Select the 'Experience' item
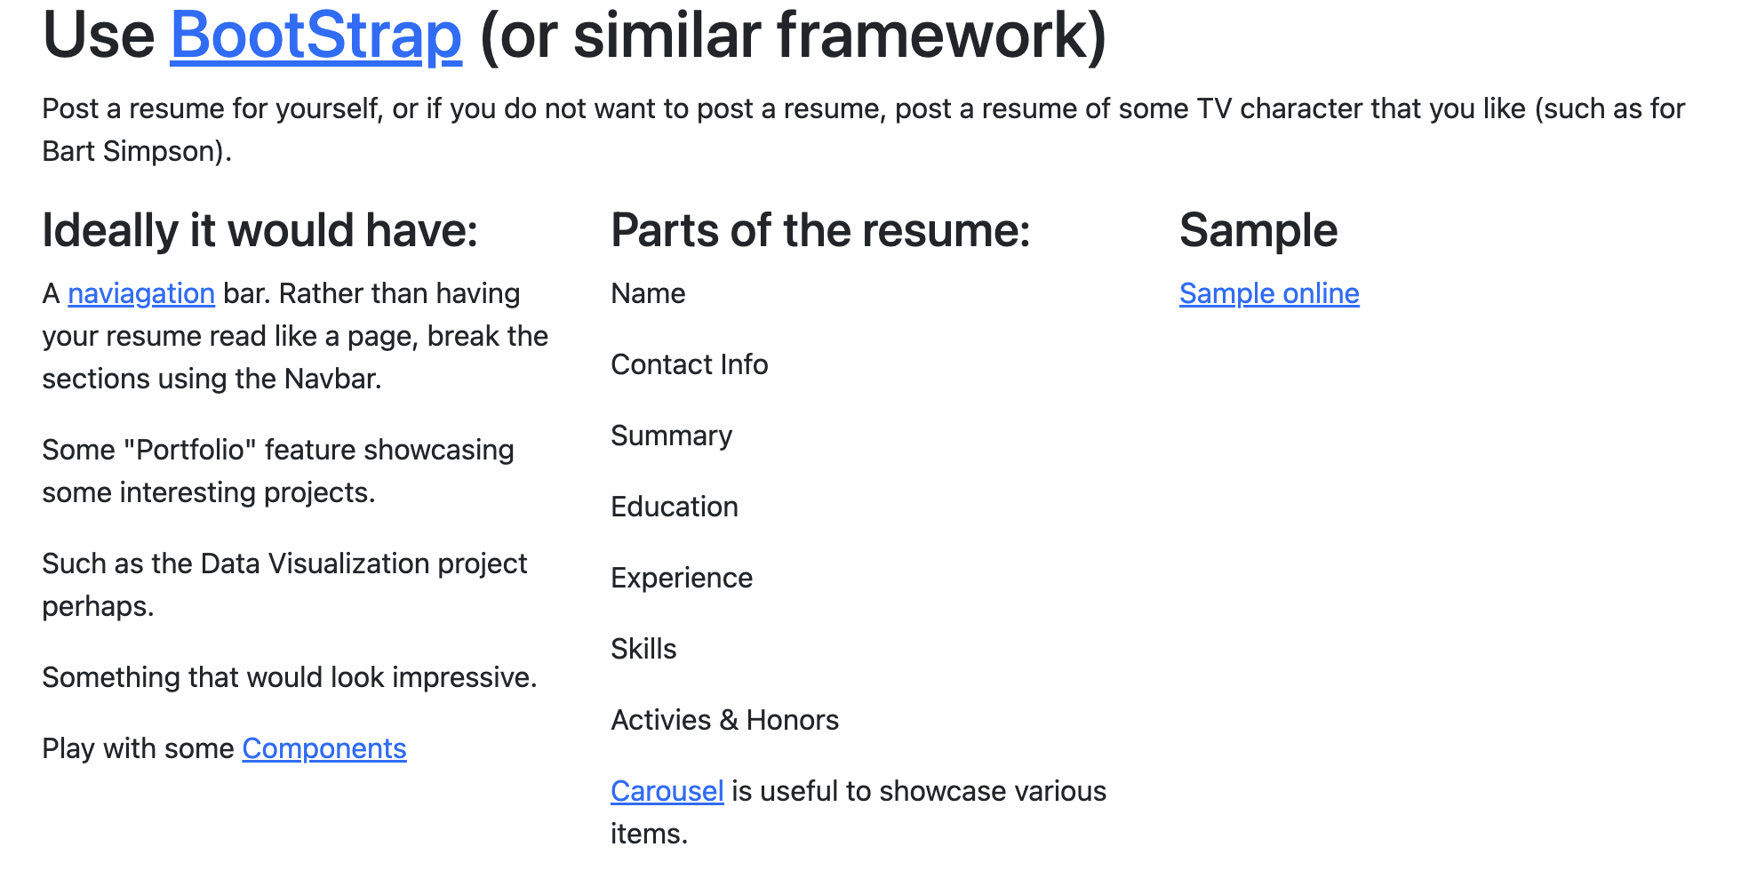 [682, 578]
